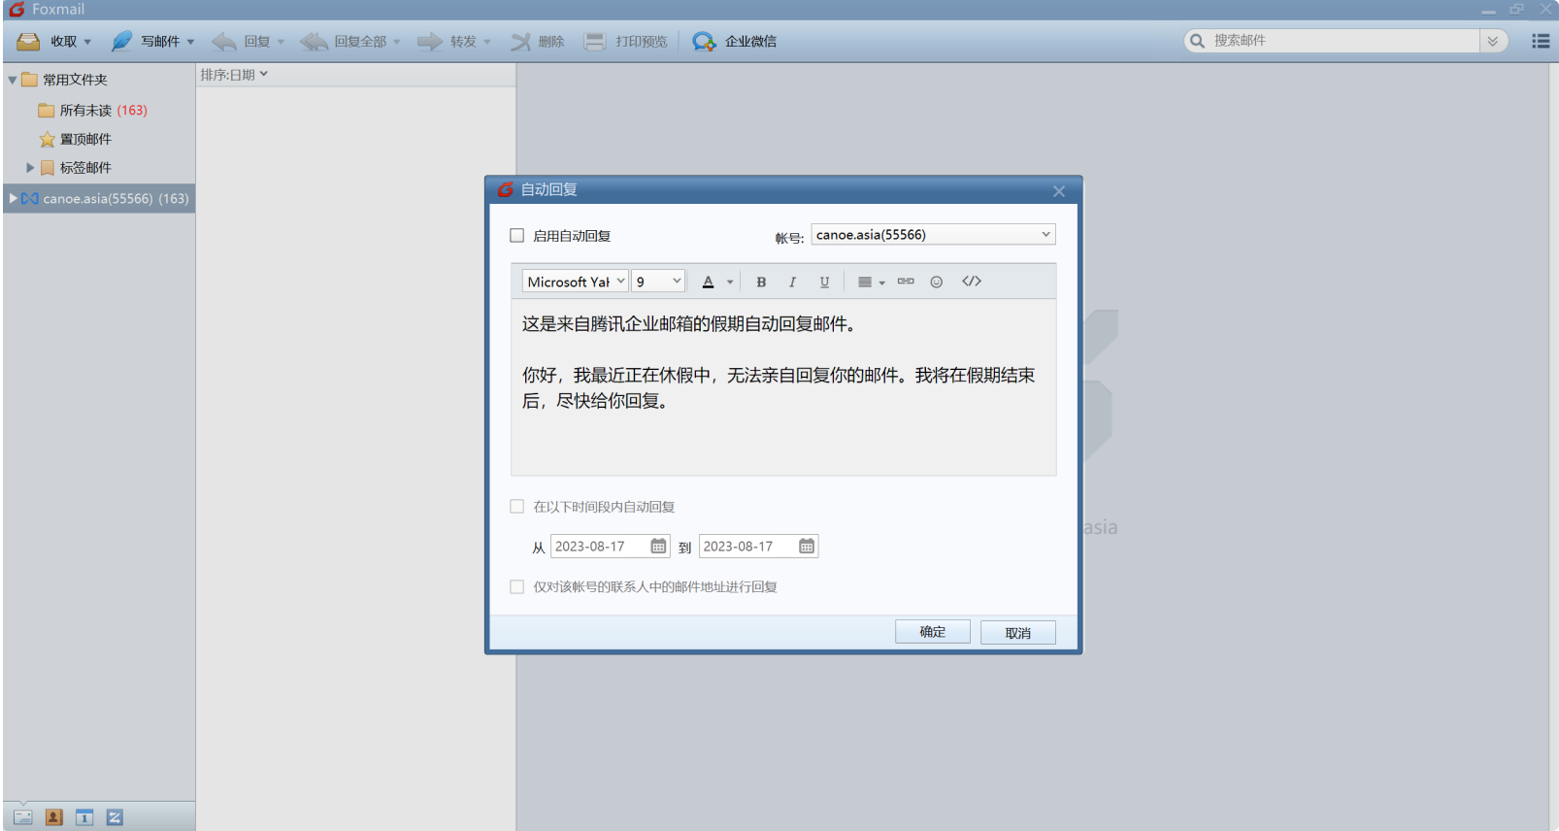Image resolution: width=1559 pixels, height=831 pixels.
Task: Click 取消 to cancel auto-reply
Action: (x=1017, y=633)
